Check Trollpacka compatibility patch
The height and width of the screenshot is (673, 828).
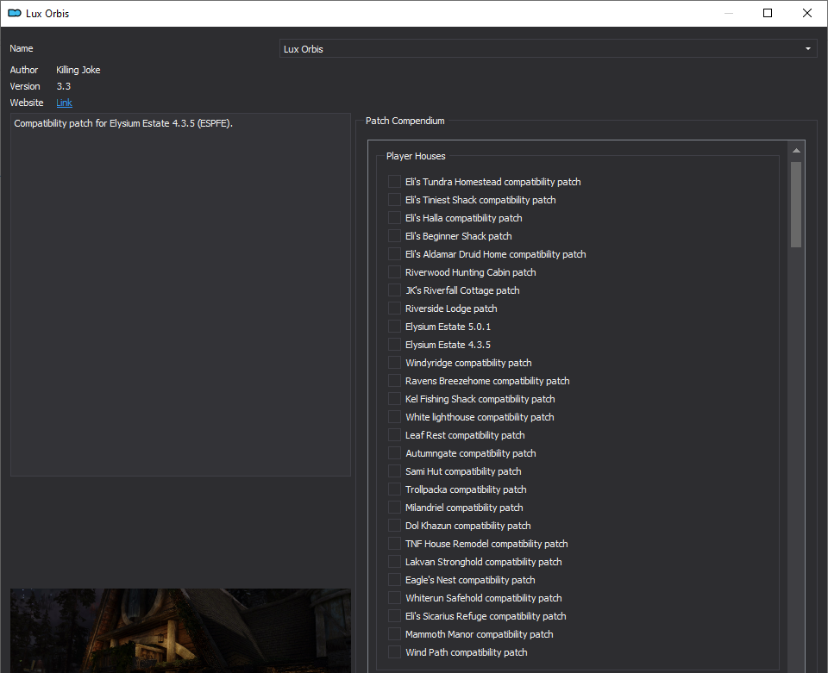click(x=394, y=489)
